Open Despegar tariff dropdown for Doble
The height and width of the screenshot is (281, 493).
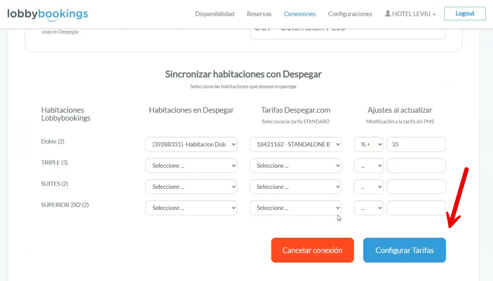(296, 144)
